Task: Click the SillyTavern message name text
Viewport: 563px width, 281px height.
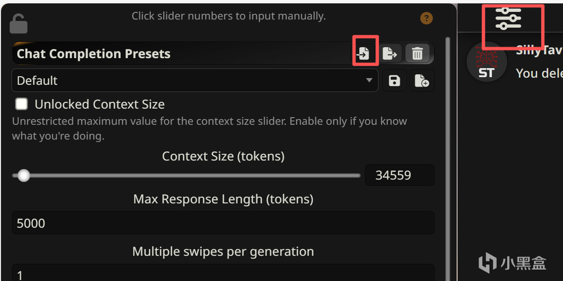Action: tap(539, 50)
